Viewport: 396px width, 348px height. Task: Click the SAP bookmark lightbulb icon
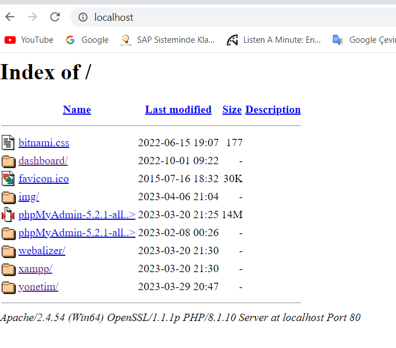(126, 40)
